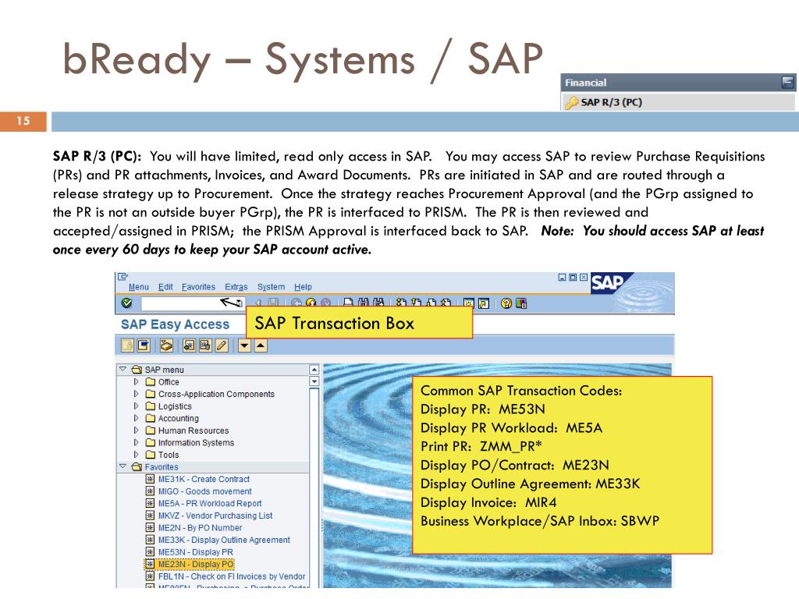Select ME5A - PR Workload Report favorite
Viewport: 799px width, 599px height.
209,503
